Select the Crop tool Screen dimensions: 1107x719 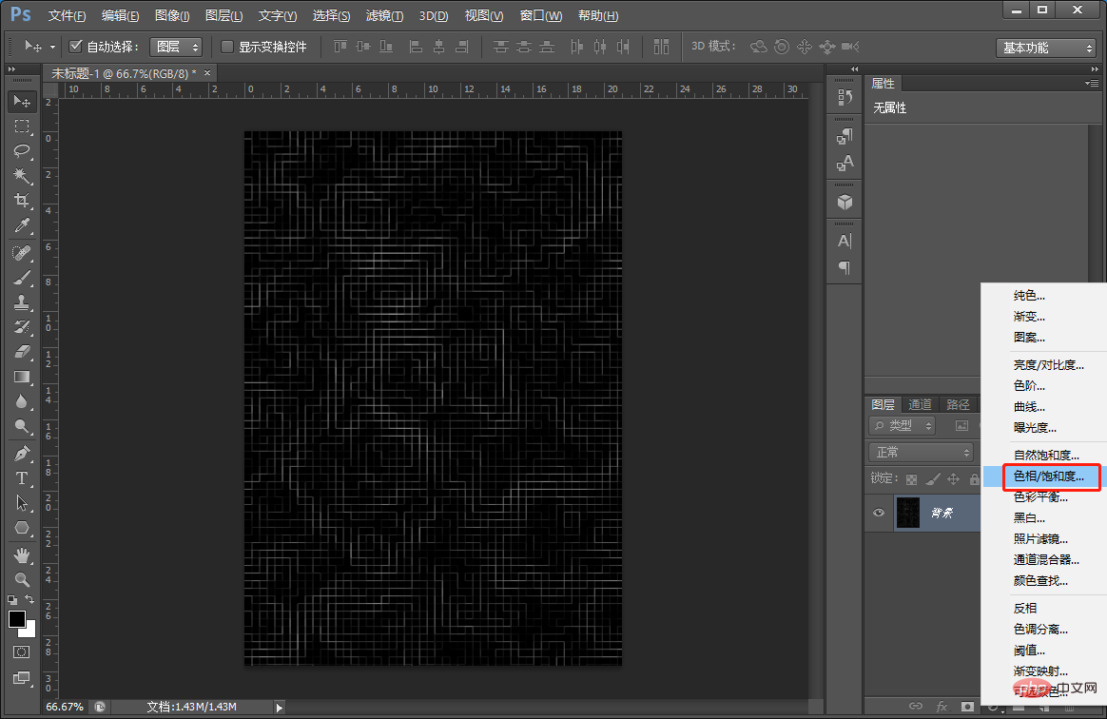pos(22,200)
